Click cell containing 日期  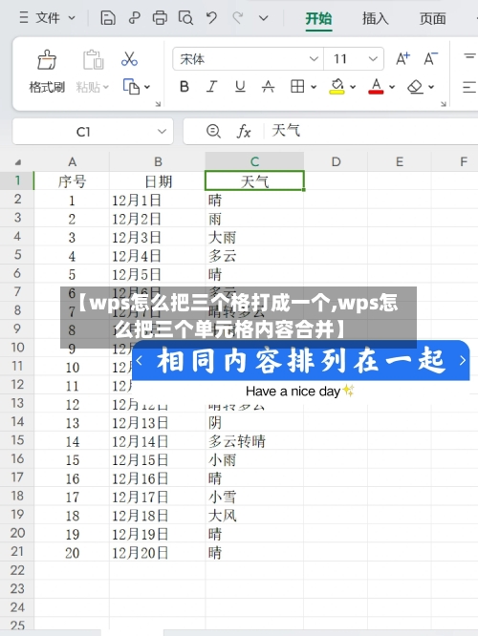[x=158, y=181]
